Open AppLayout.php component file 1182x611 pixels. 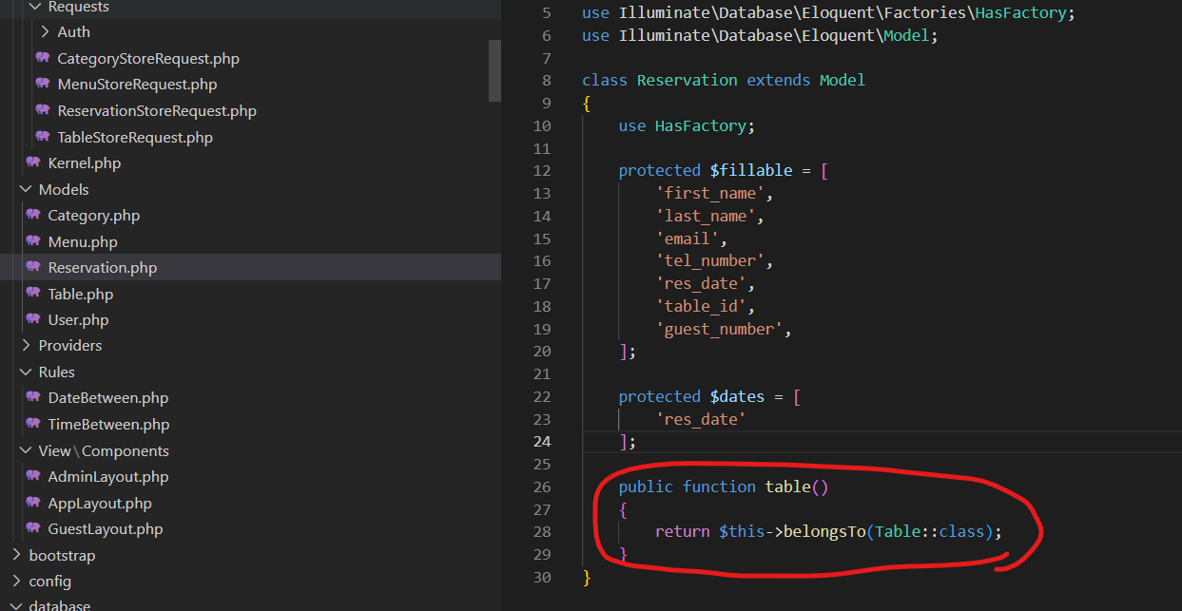click(x=99, y=504)
